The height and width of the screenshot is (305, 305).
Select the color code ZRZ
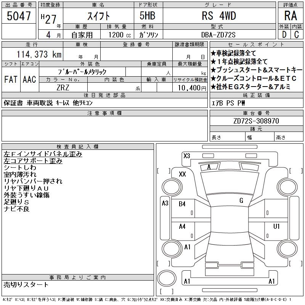(64, 88)
